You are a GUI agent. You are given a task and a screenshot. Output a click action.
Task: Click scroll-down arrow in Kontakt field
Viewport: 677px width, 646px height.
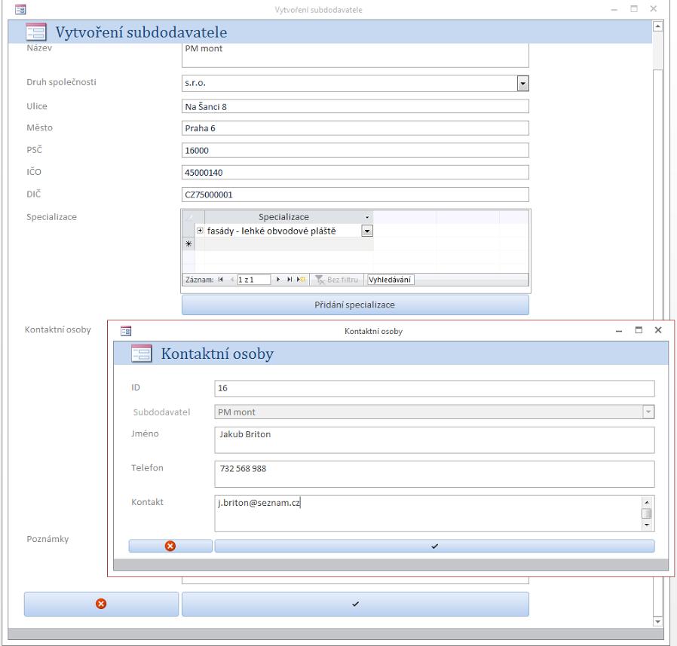pos(646,525)
